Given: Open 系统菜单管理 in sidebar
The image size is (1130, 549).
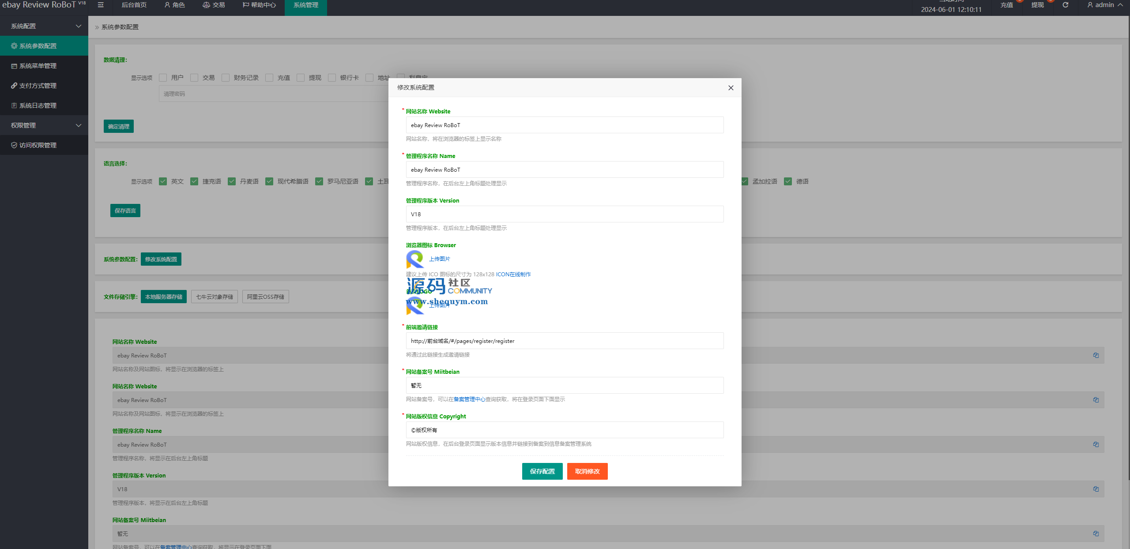Looking at the screenshot, I should [44, 66].
